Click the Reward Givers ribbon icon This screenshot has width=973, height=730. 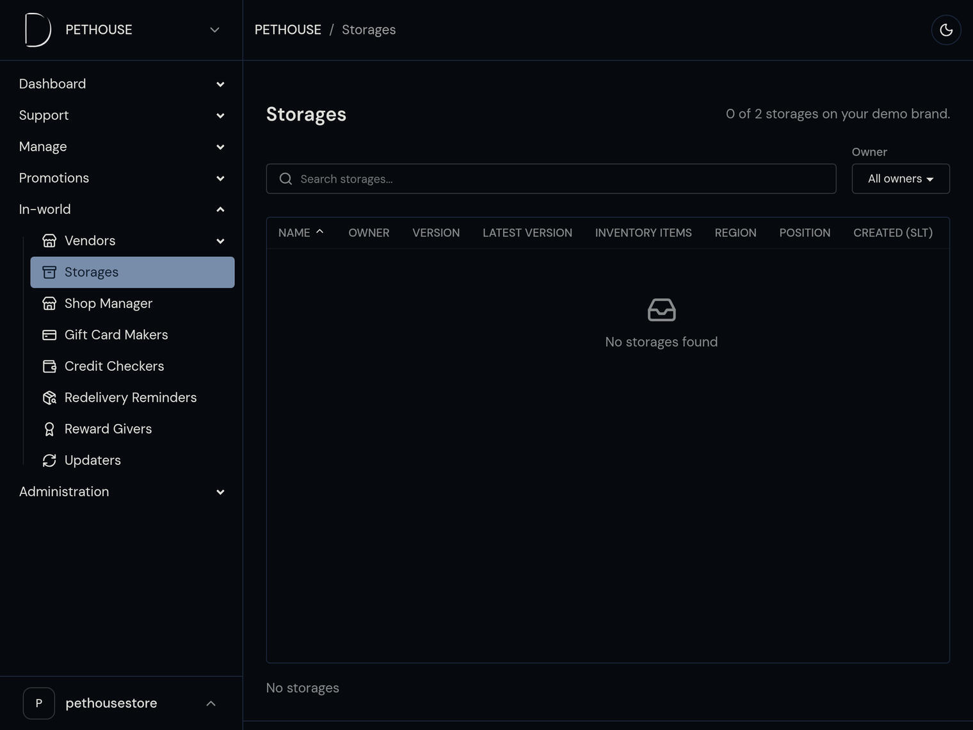tap(49, 429)
